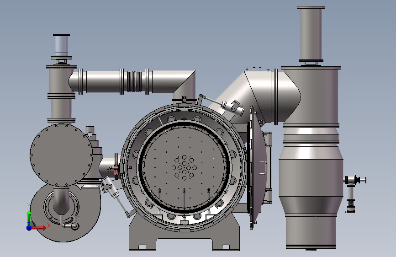Select the bellows expansion joint on horizontal pipe
Image resolution: width=396 pixels, height=257 pixels.
[134, 82]
